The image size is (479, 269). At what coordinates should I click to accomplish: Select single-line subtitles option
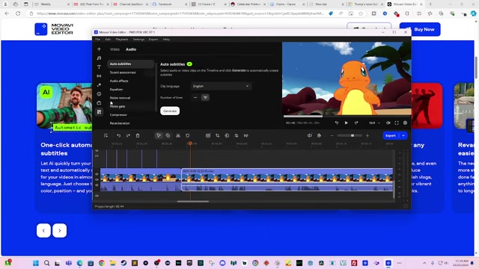tap(195, 98)
